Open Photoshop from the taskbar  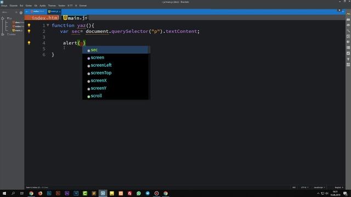pyautogui.click(x=49, y=193)
